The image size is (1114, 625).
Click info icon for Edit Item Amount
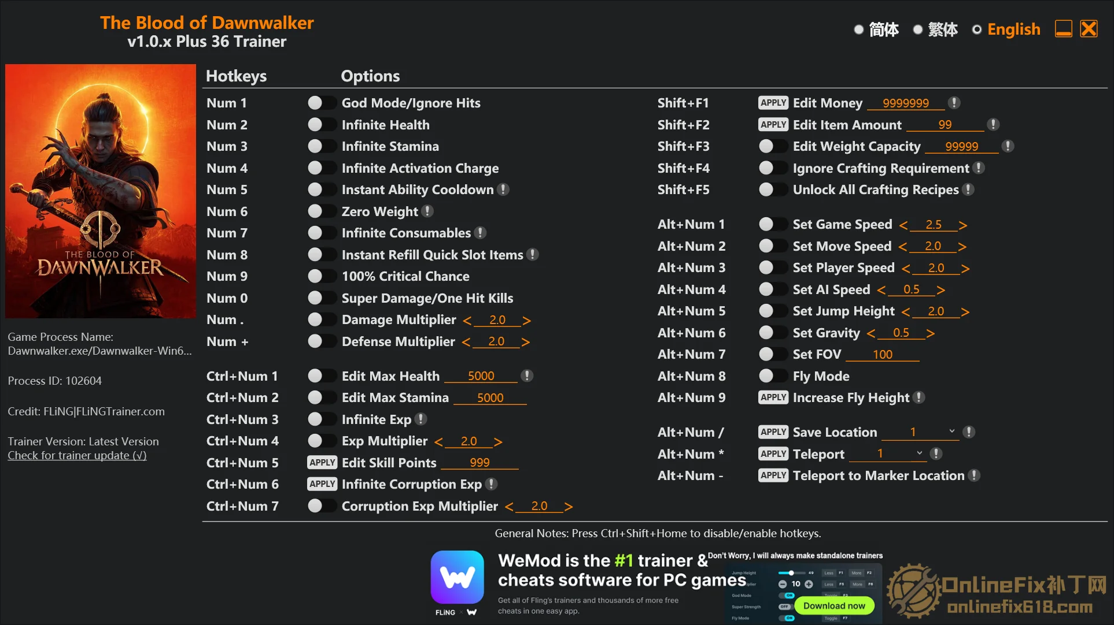(x=993, y=125)
